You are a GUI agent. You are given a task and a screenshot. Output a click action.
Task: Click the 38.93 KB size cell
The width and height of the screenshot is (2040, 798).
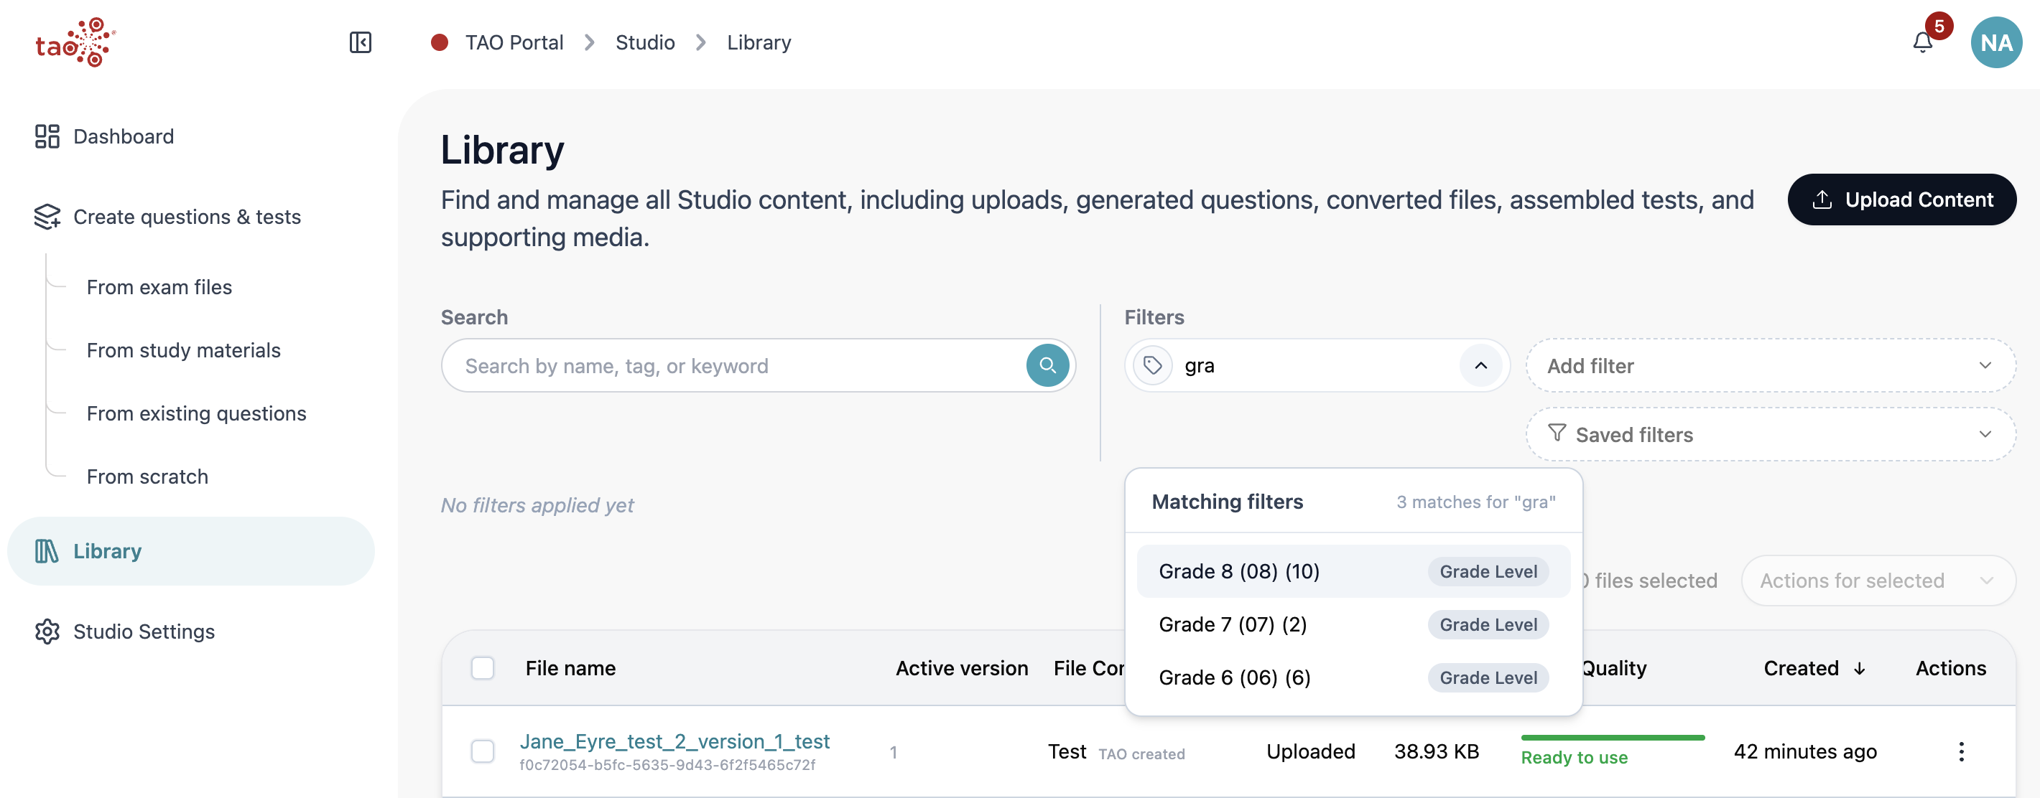pyautogui.click(x=1436, y=751)
